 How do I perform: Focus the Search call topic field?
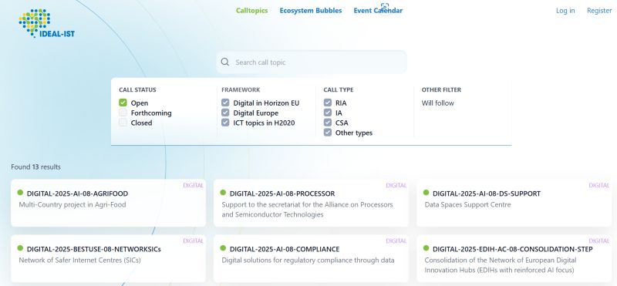point(312,62)
